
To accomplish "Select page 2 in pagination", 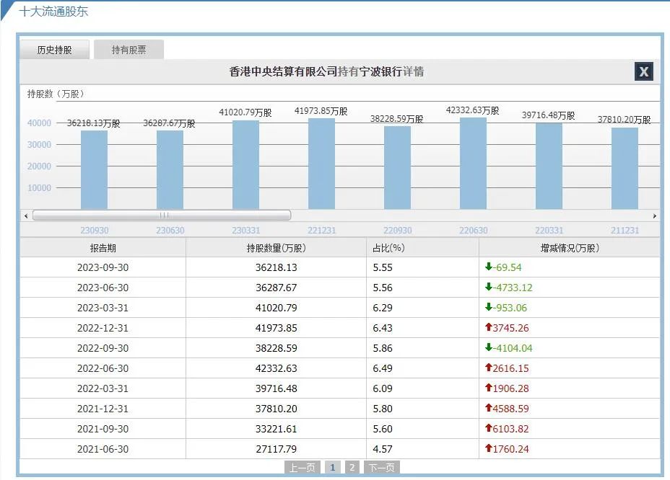I will 352,468.
